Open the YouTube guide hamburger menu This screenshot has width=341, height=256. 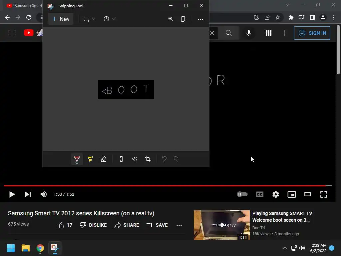click(x=12, y=33)
